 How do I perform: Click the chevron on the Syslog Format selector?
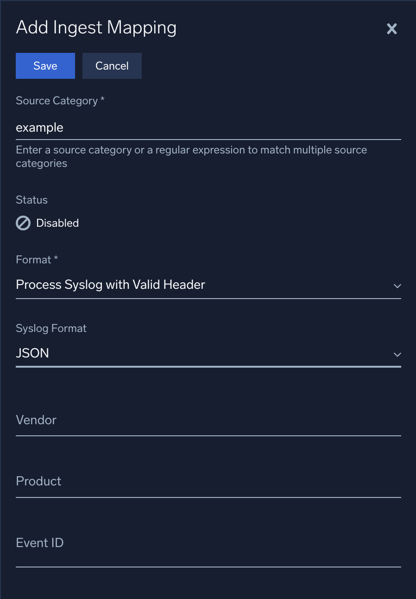(x=397, y=354)
